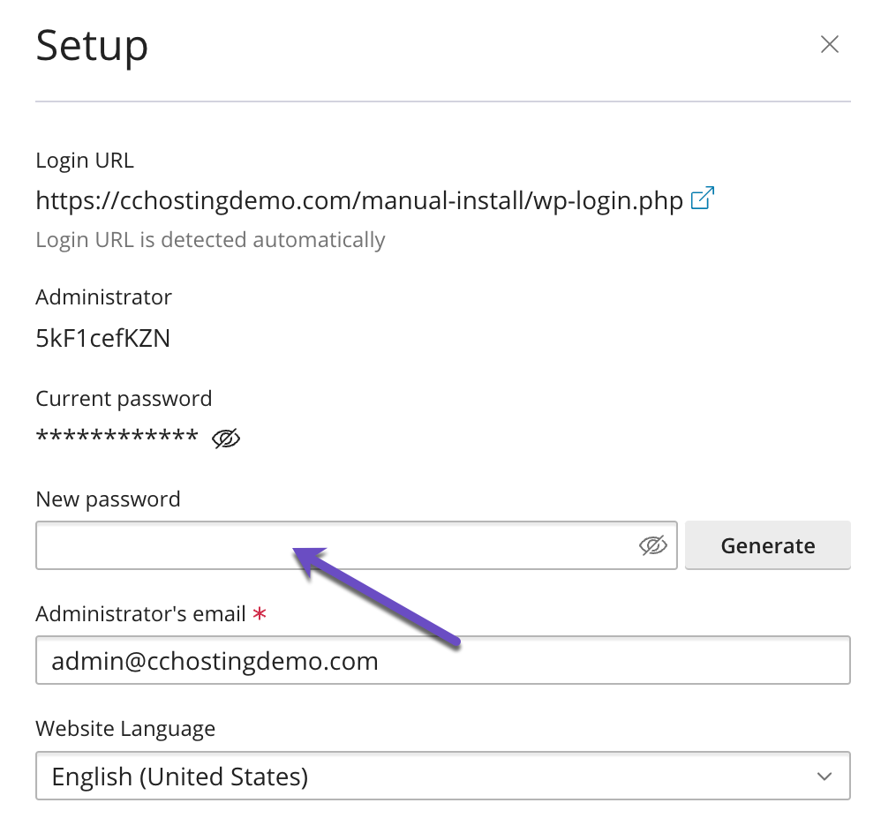Select the administrator username 5kF1cefKZN
Screen dimensions: 881x833
[x=102, y=338]
